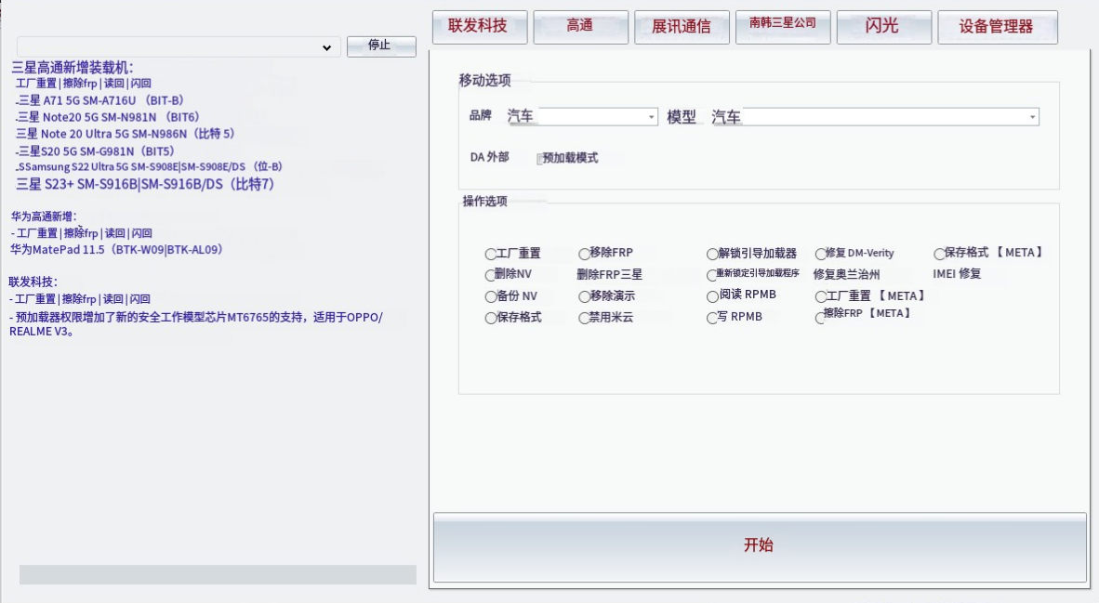Click the MT6765 预加载器 description line
1099x603 pixels.
(196, 324)
